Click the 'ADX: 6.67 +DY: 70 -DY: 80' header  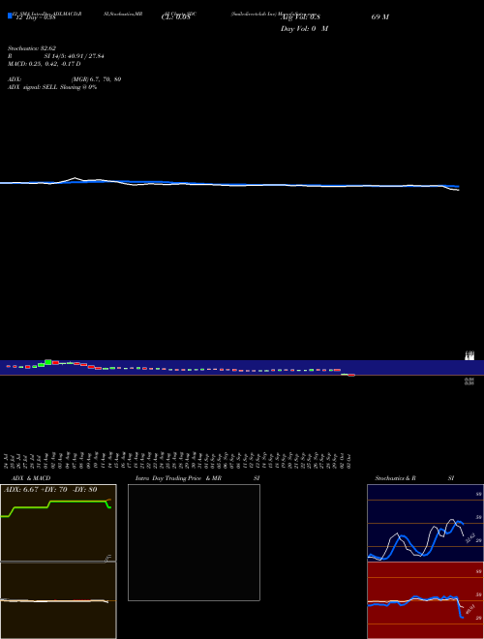pyautogui.click(x=50, y=490)
